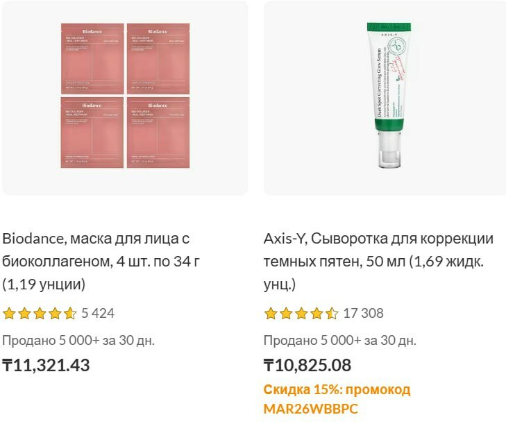View the 17 308 Axis-Y reviews

[363, 314]
